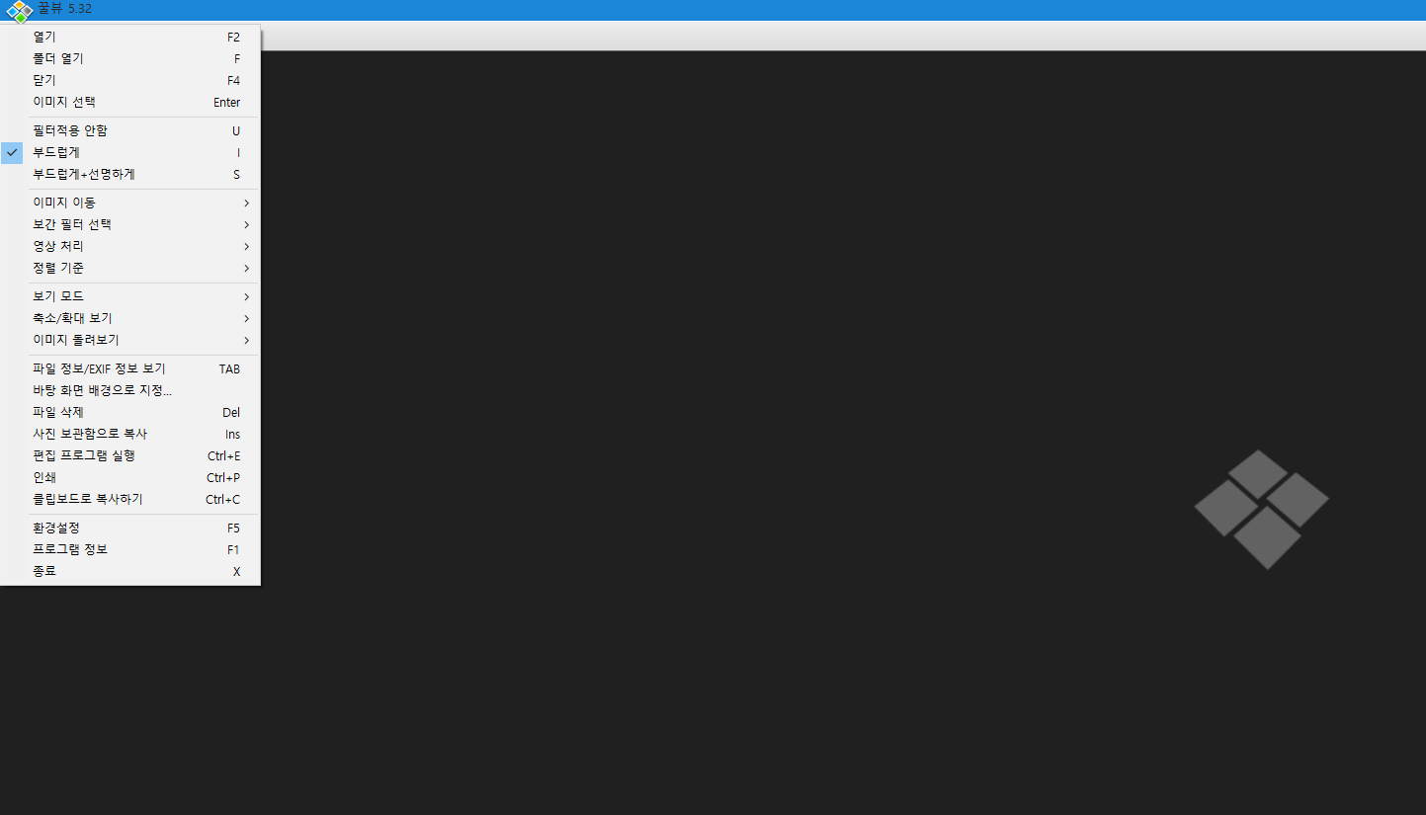Open 파일 정보/EXIF 정보 보기
1426x815 pixels.
coord(130,368)
